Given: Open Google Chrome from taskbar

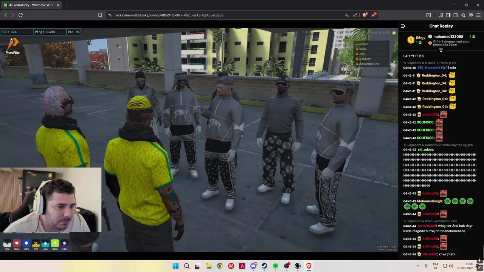Looking at the screenshot, I should [x=220, y=266].
